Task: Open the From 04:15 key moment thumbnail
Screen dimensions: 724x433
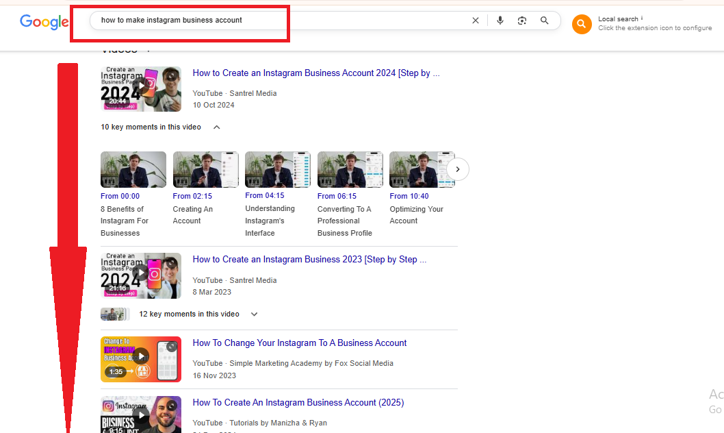Action: click(x=278, y=169)
